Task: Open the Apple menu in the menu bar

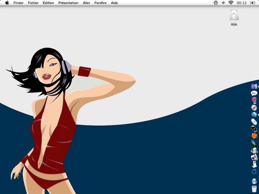Action: pyautogui.click(x=7, y=3)
